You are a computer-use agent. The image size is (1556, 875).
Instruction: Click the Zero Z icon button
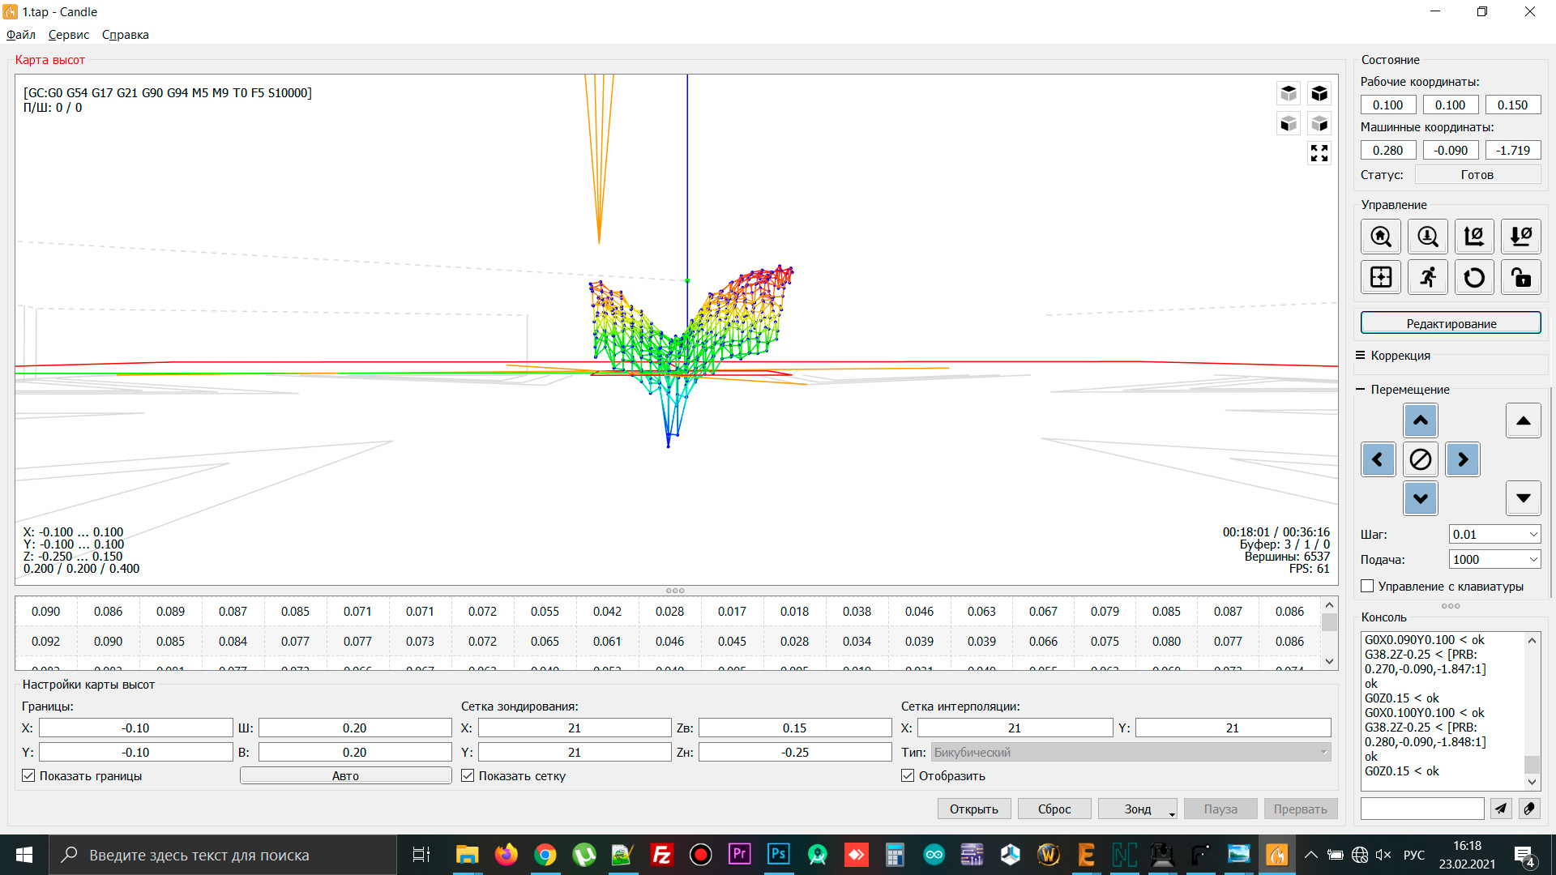point(1521,237)
